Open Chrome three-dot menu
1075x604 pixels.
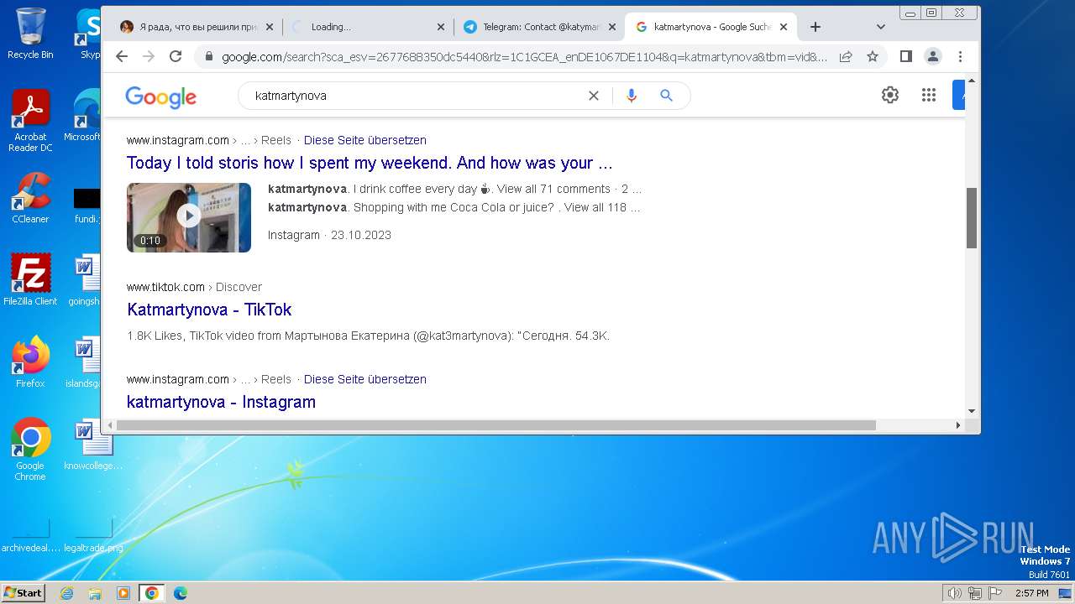pyautogui.click(x=960, y=56)
